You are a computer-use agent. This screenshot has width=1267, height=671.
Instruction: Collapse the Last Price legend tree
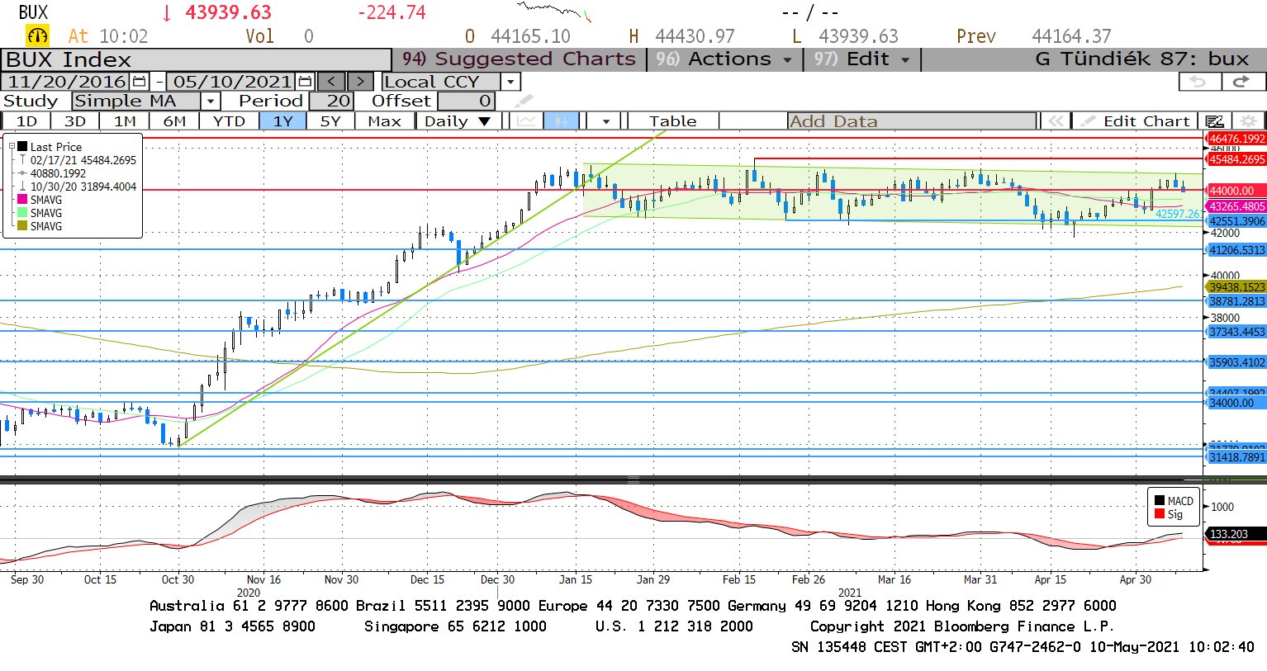pyautogui.click(x=12, y=147)
